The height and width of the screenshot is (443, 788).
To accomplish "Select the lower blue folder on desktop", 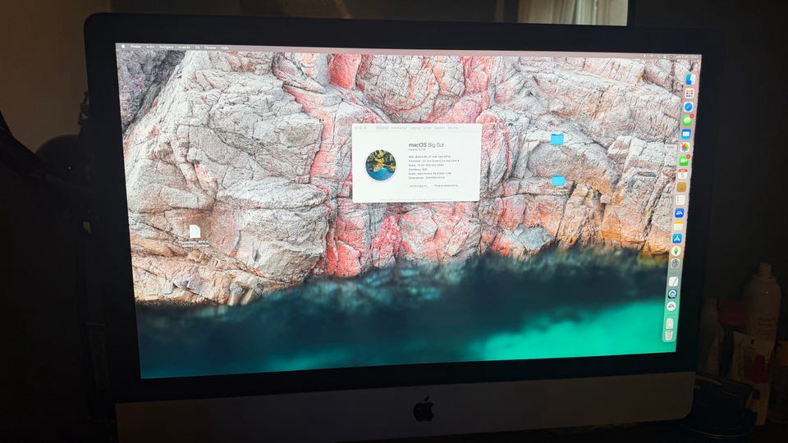I will (558, 180).
